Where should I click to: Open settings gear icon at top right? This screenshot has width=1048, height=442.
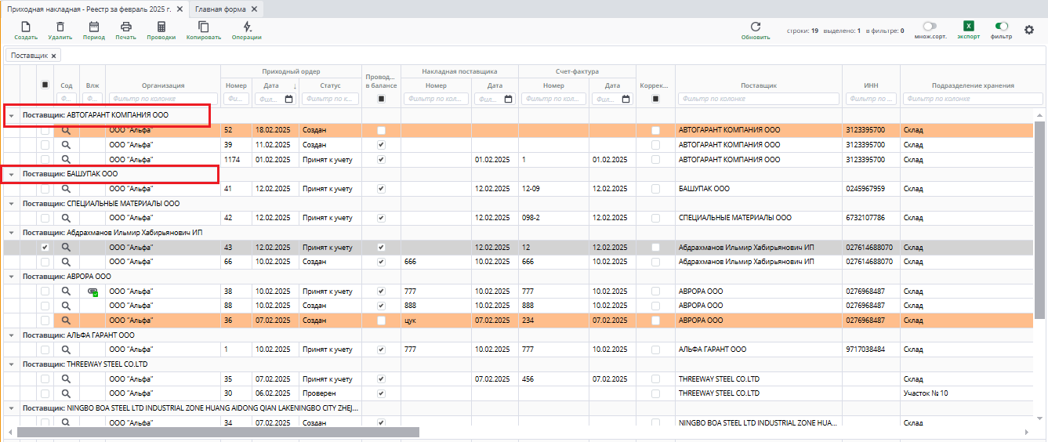pos(1029,30)
